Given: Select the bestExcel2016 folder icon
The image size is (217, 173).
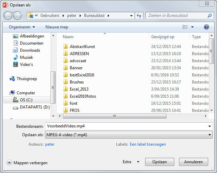Looking at the screenshot, I should pos(65,75).
